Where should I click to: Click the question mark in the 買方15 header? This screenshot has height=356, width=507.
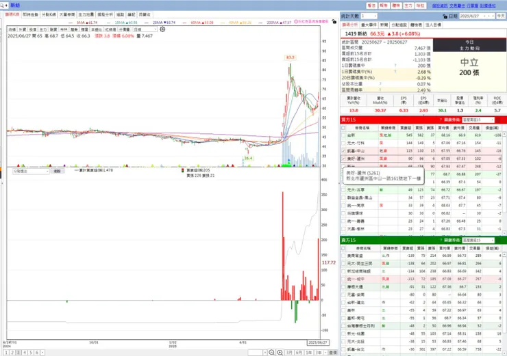click(x=441, y=120)
